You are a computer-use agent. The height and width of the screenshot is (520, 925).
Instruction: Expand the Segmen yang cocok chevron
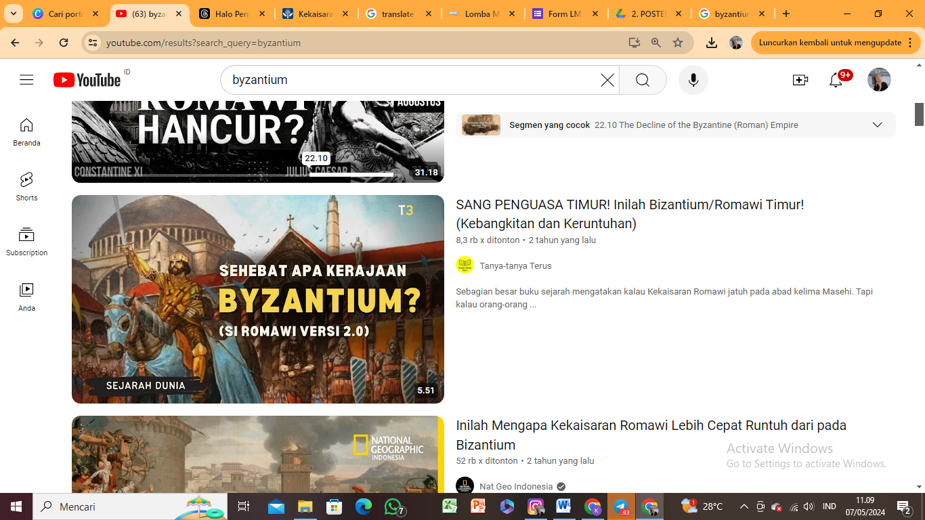coord(878,125)
